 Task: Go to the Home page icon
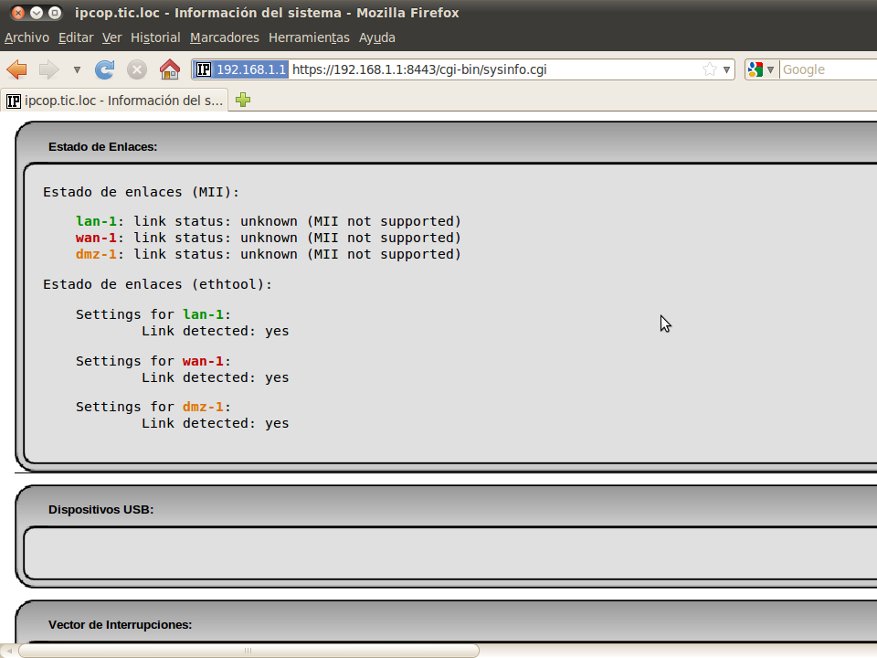(x=169, y=69)
